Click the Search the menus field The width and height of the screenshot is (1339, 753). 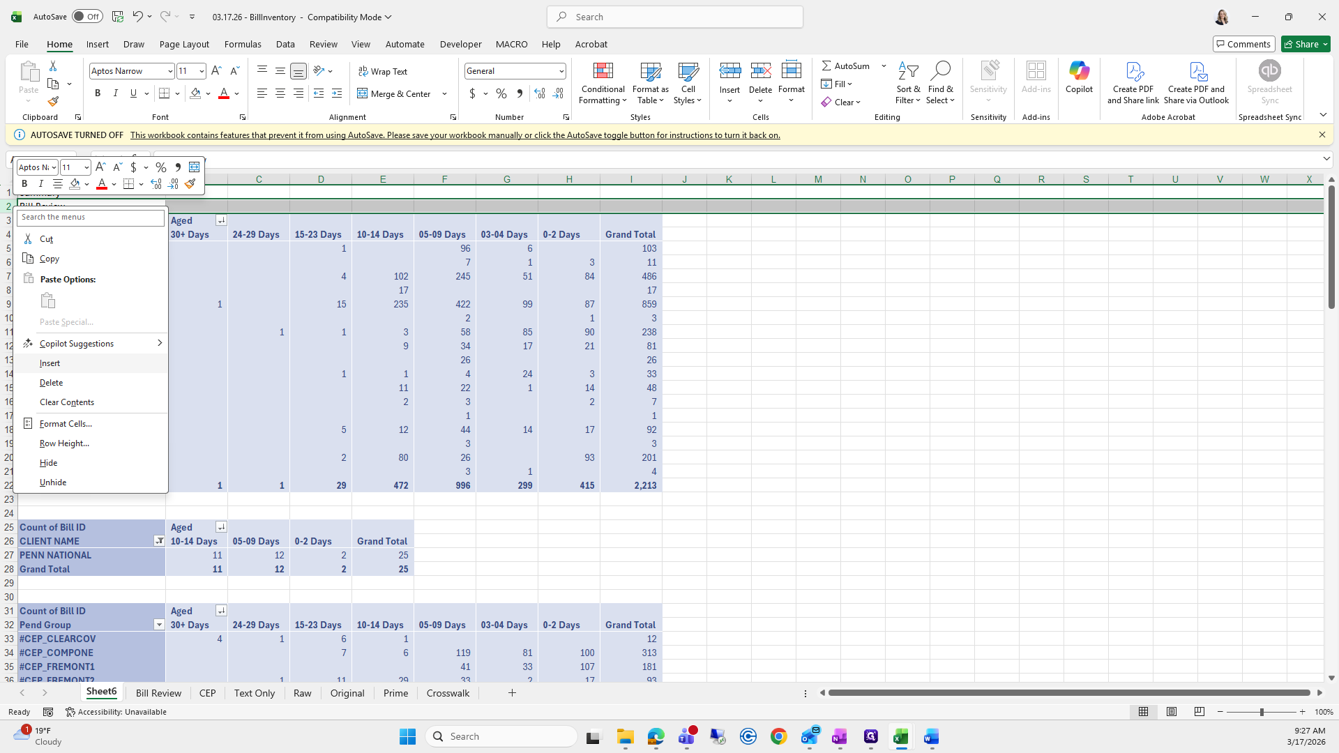tap(91, 218)
